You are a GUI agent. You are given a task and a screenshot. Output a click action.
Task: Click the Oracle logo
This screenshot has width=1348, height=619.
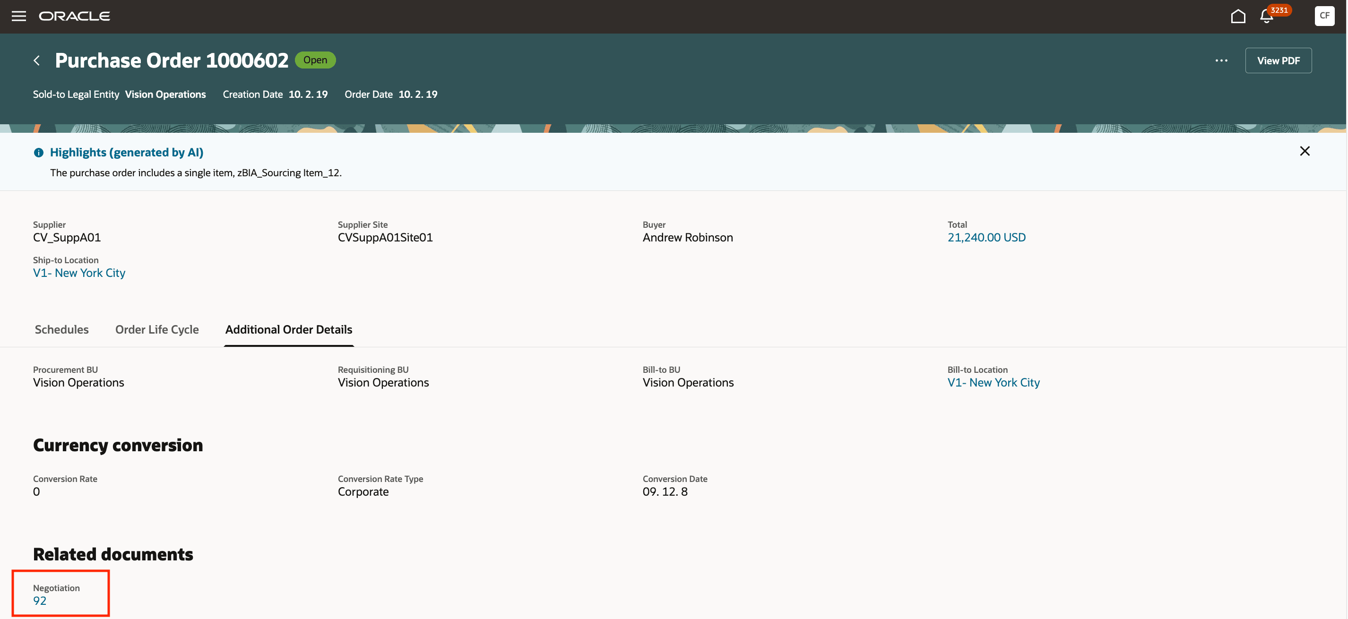[74, 16]
